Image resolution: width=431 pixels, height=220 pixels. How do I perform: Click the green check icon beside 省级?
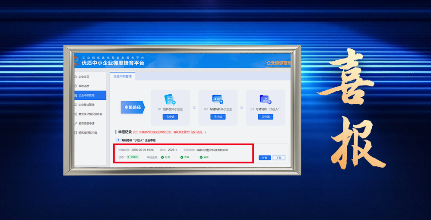tap(201, 157)
